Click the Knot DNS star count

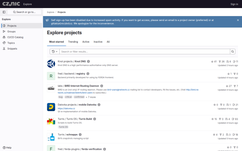214,62
